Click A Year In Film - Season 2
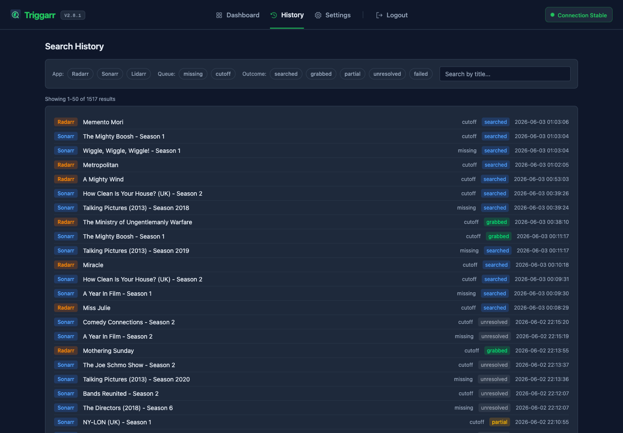The height and width of the screenshot is (433, 623). 118,336
